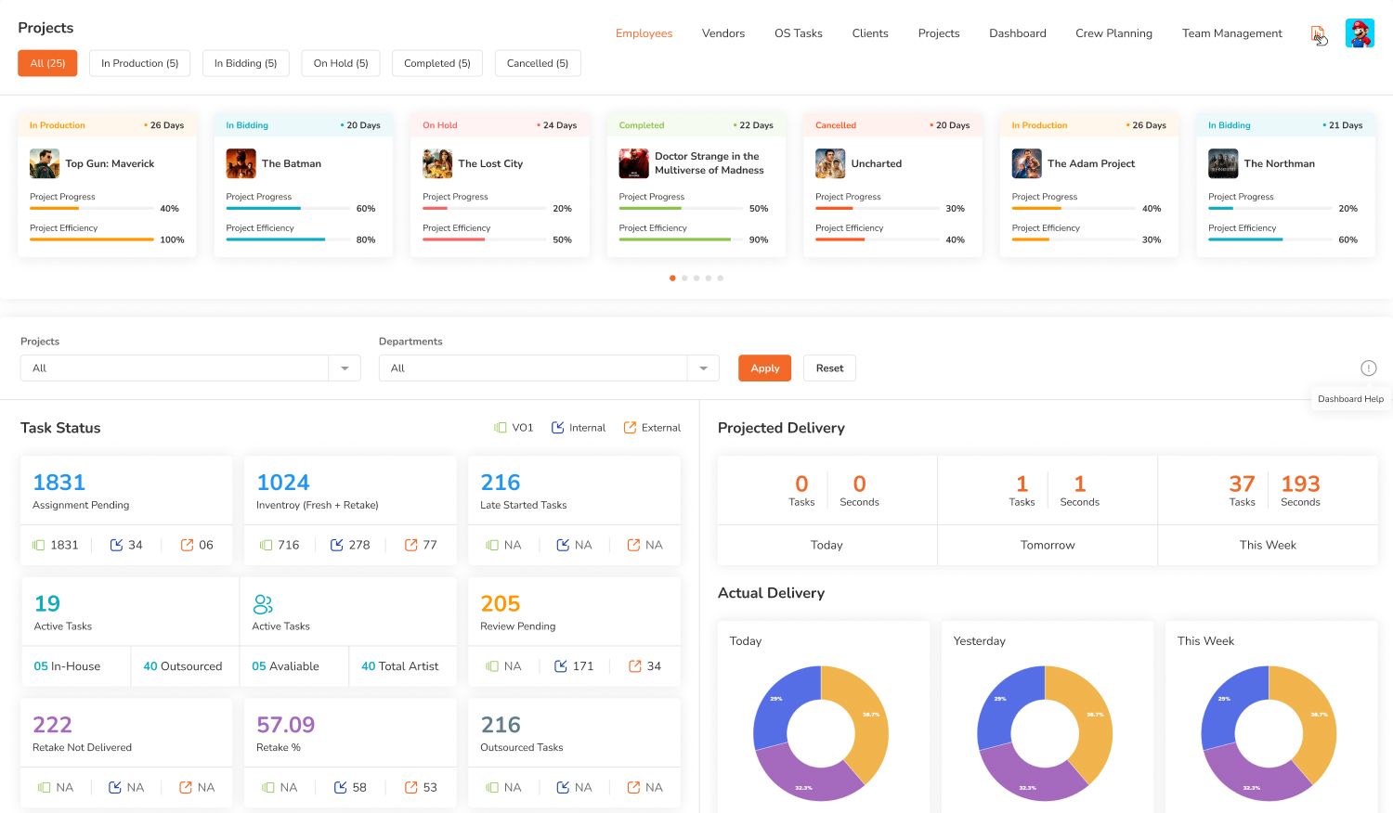Open the document icon beside the avatar
1393x813 pixels.
(x=1318, y=33)
